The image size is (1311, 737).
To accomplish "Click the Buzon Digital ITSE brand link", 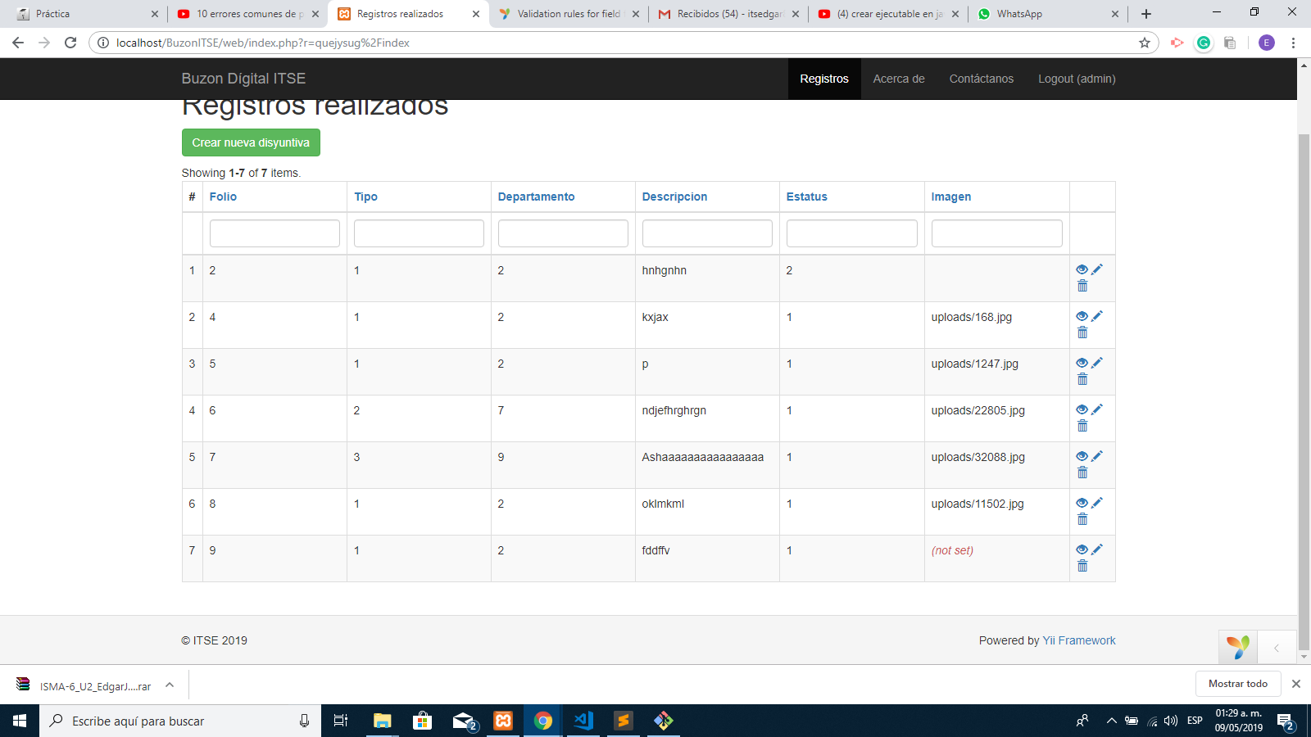I will pyautogui.click(x=243, y=79).
